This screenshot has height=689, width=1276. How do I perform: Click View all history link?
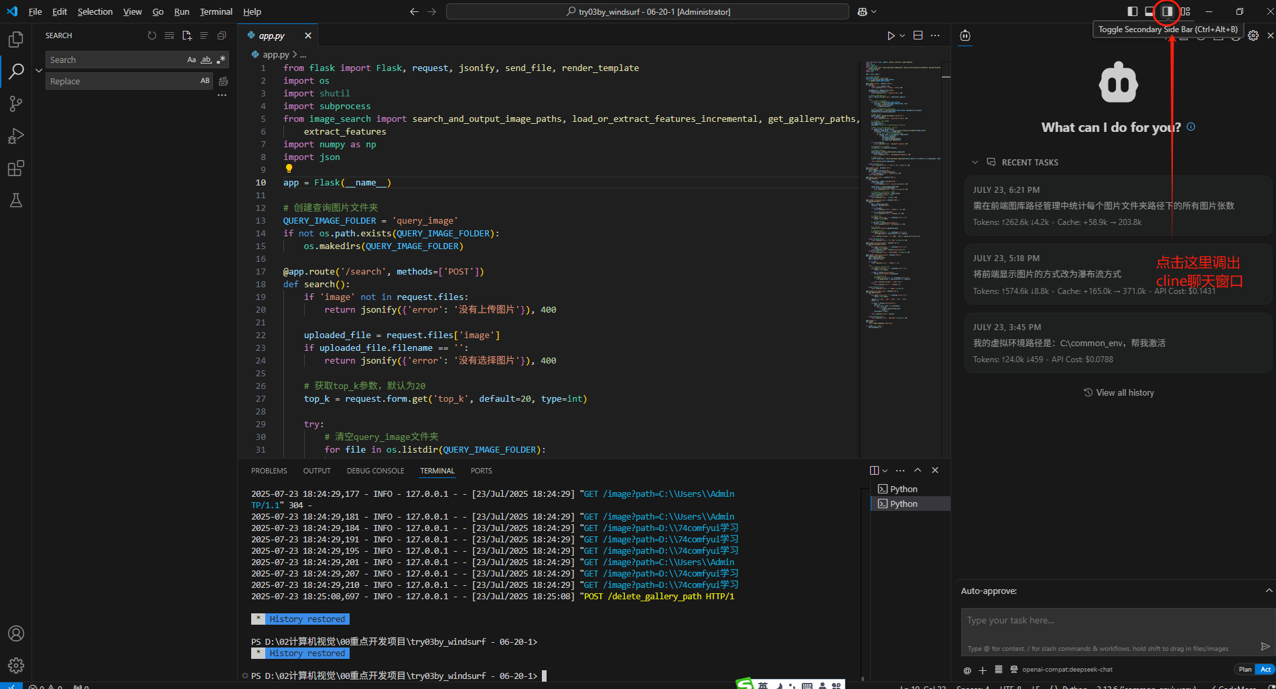[1119, 392]
